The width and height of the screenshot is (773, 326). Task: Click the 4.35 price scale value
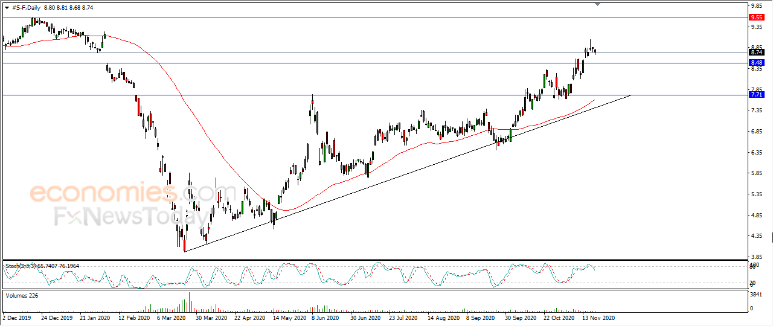pos(756,236)
